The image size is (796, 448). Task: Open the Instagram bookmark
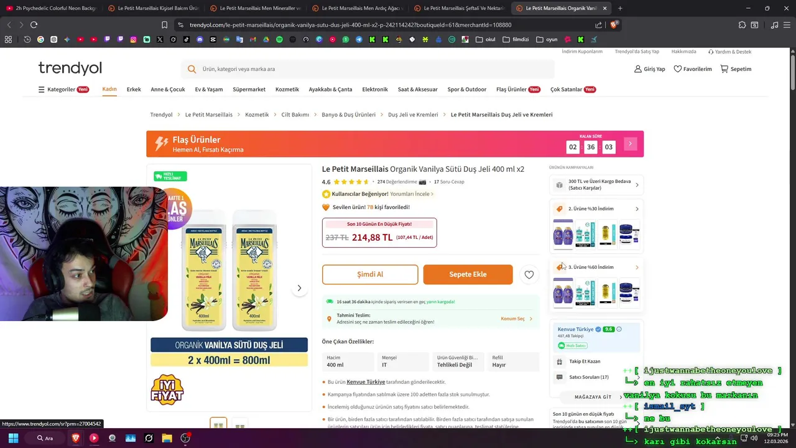[x=133, y=39]
